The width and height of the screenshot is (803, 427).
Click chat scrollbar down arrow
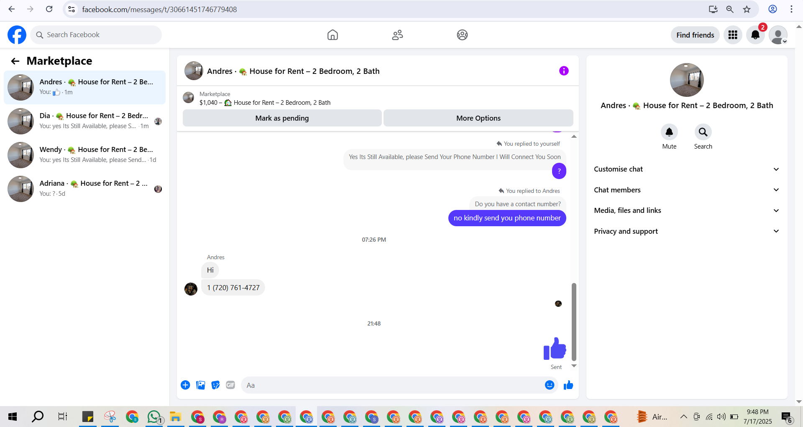574,366
